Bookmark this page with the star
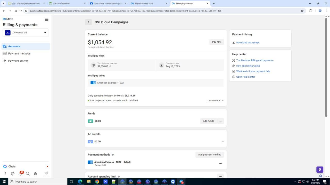This screenshot has width=330, height=185. click(x=302, y=11)
